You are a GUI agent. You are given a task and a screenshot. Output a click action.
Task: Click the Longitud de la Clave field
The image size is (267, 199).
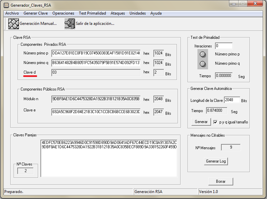click(x=232, y=100)
